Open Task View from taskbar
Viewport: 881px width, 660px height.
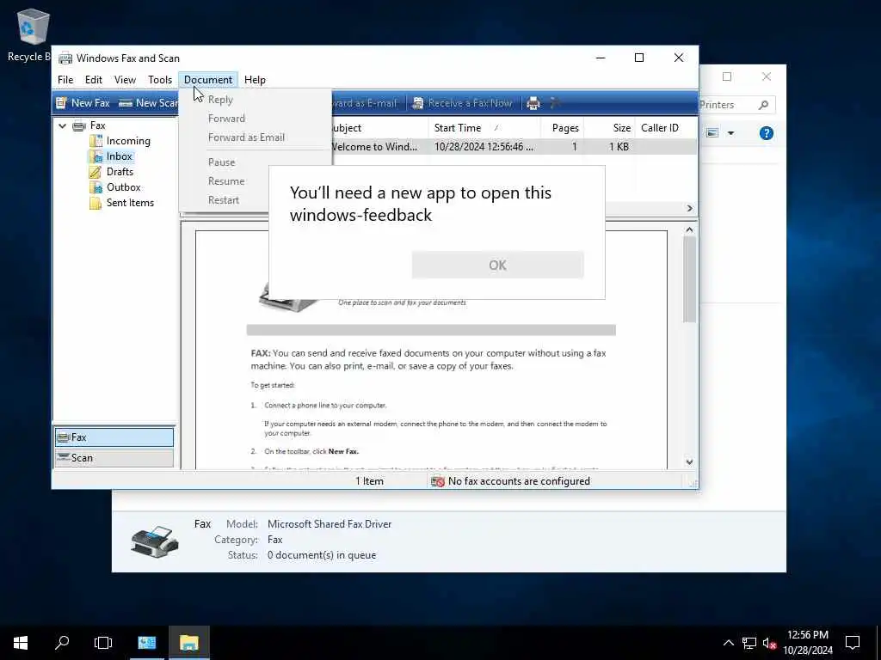tap(103, 643)
